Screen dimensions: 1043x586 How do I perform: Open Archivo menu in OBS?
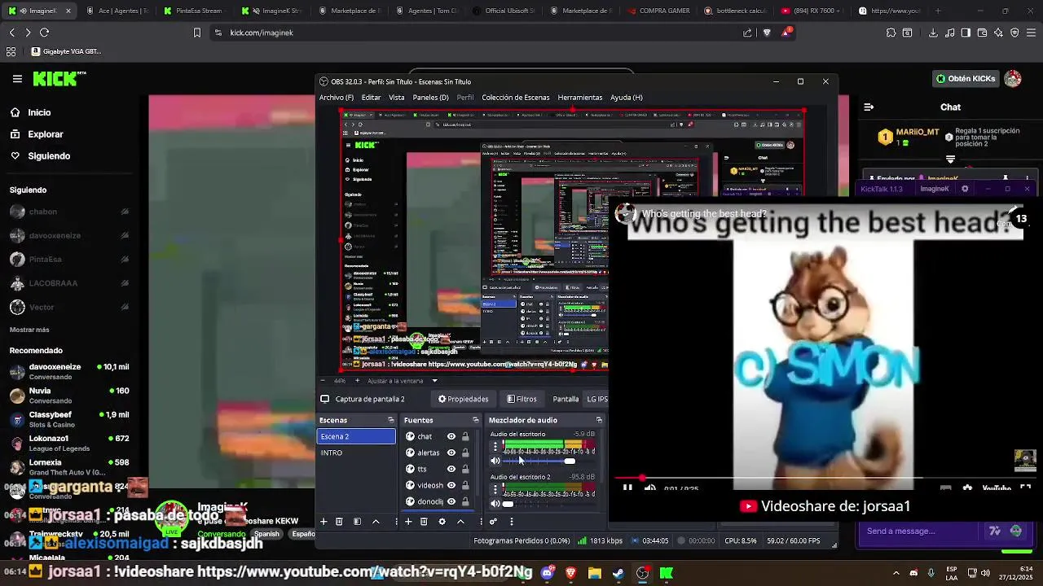(337, 97)
